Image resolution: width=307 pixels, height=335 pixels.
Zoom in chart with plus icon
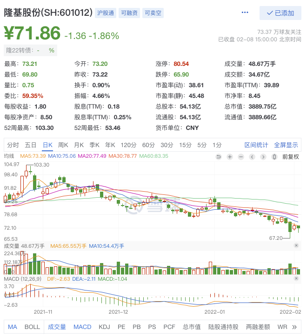coord(230,157)
